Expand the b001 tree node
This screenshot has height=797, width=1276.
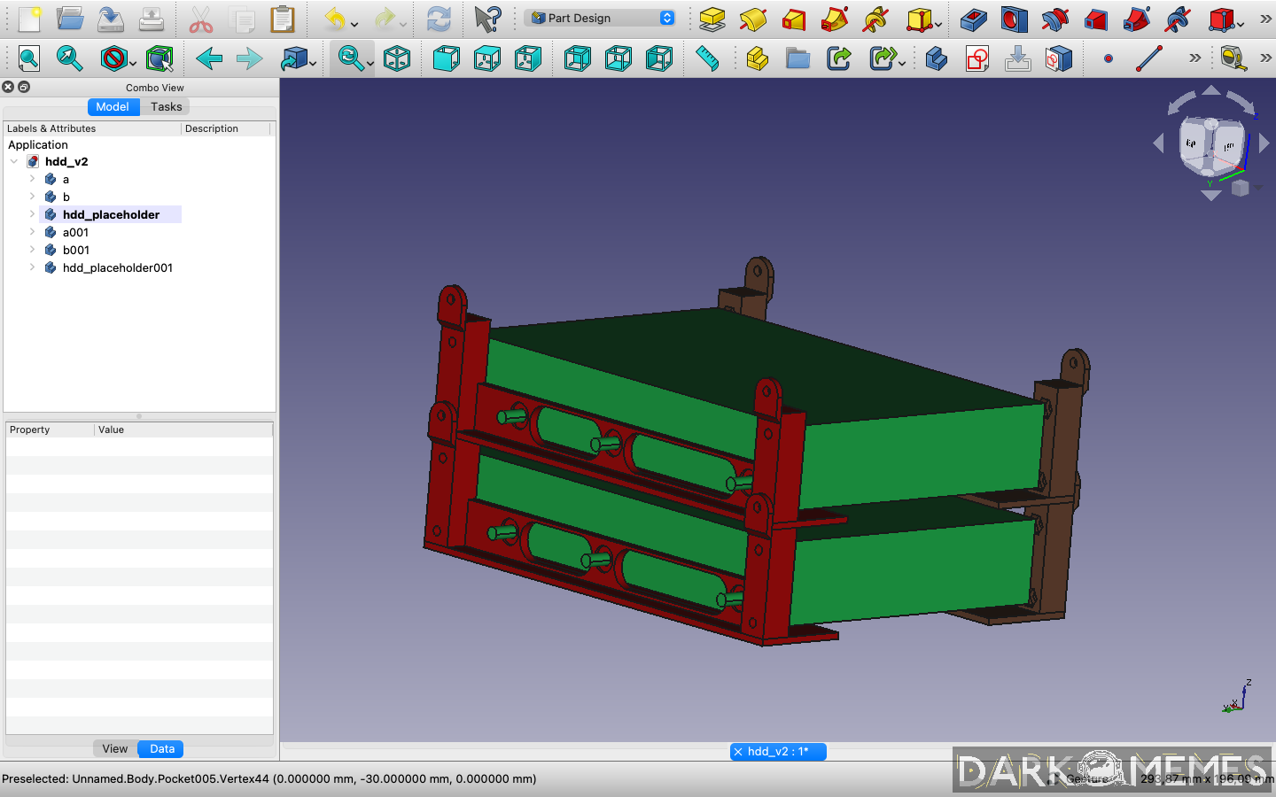pyautogui.click(x=33, y=250)
